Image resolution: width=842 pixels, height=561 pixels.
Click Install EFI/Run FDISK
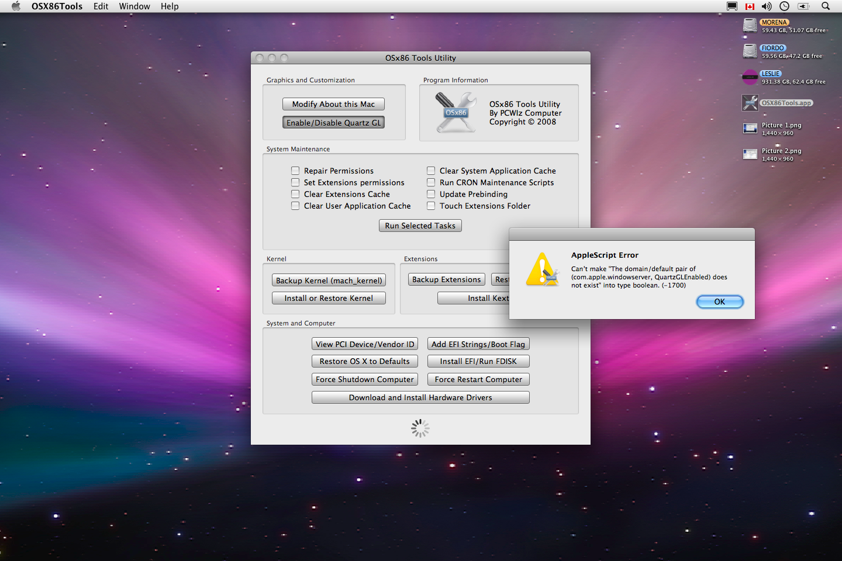[478, 361]
